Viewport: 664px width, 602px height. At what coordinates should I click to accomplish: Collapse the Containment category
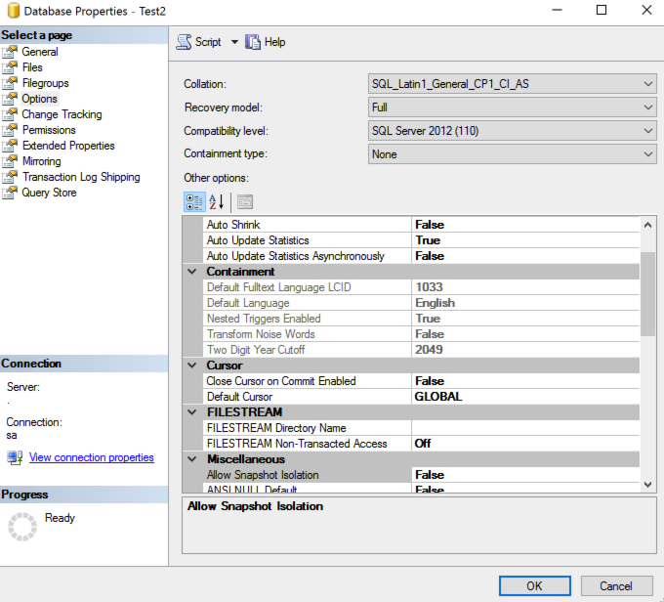pyautogui.click(x=192, y=272)
